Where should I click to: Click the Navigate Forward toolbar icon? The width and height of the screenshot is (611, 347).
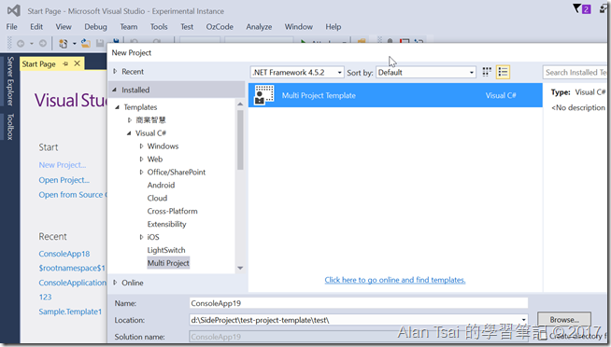click(43, 44)
